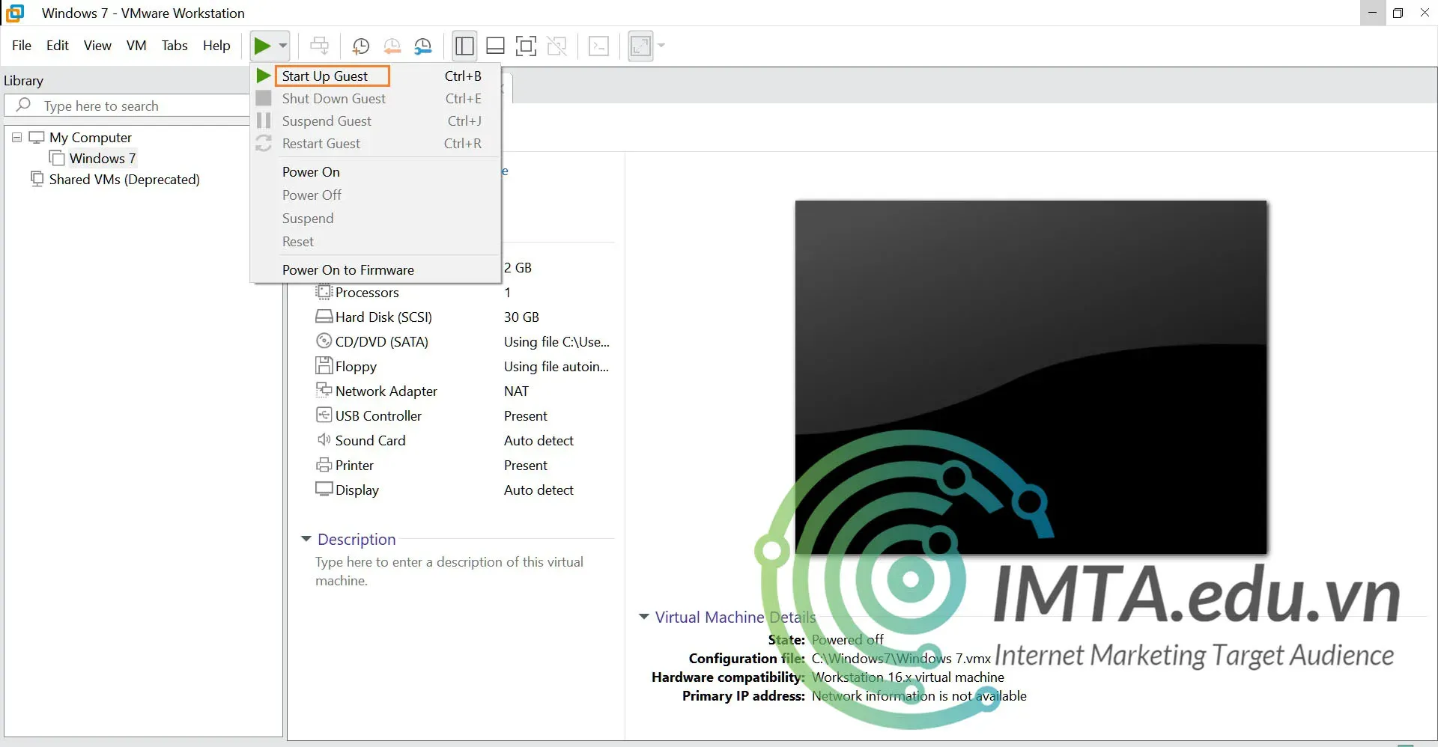Click the stretch guest display icon

point(640,46)
